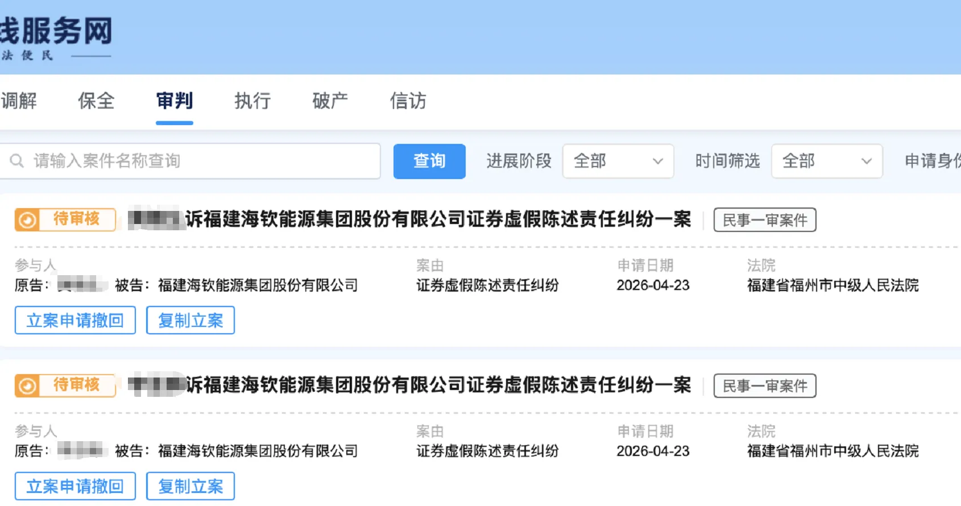Viewport: 961px width, 506px height.
Task: Click 民事一审案件 tag on first case
Action: pyautogui.click(x=765, y=220)
